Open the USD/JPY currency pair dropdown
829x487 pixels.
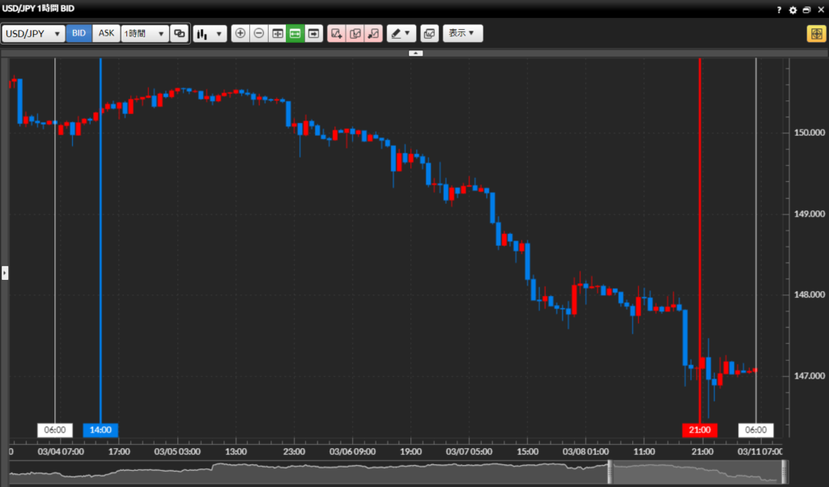point(33,34)
